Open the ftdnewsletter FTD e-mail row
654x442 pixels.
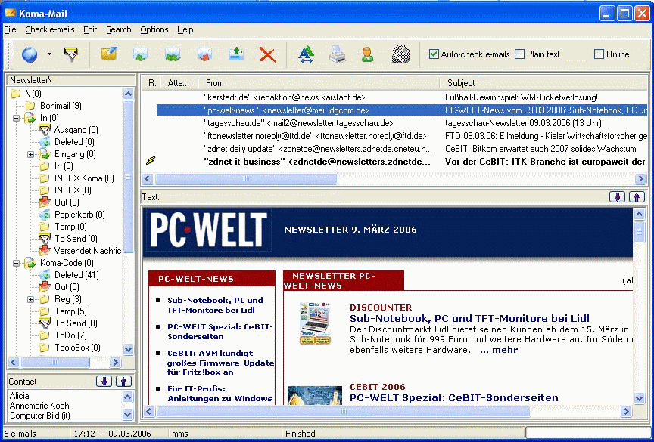point(394,136)
